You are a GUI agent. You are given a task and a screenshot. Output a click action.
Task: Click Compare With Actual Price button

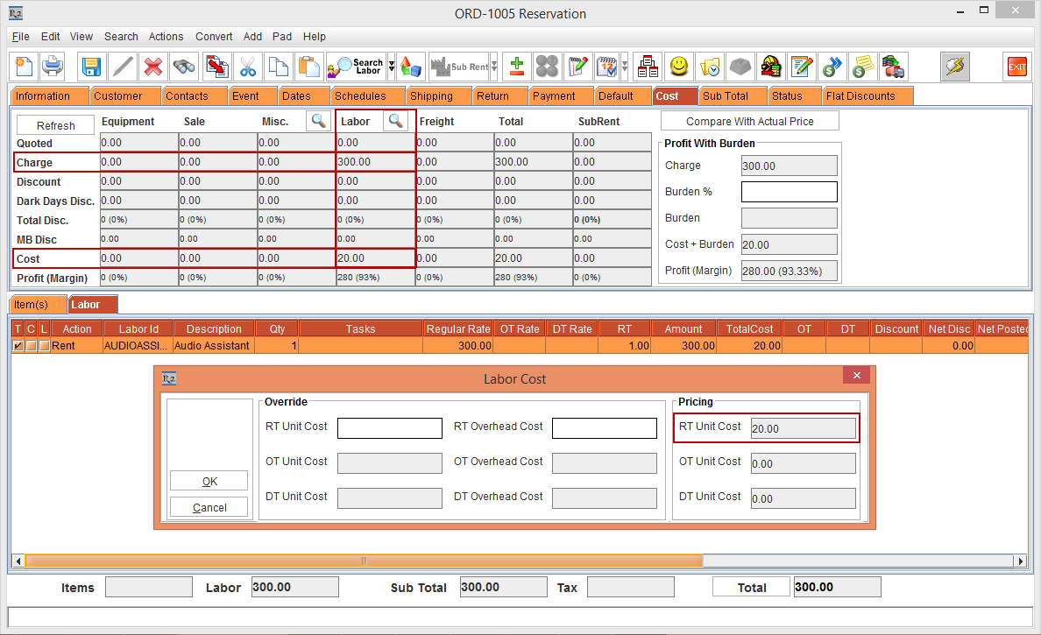click(749, 121)
